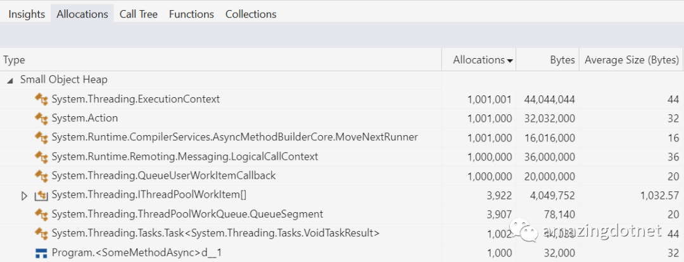Sort by the Bytes column header
Screen dimensions: 684x262
(x=562, y=60)
